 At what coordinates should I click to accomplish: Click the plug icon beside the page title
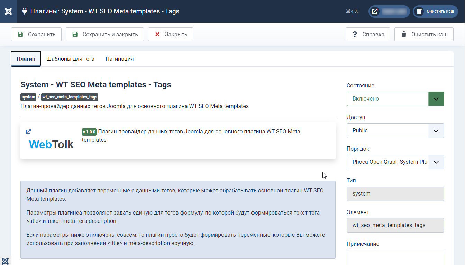25,11
